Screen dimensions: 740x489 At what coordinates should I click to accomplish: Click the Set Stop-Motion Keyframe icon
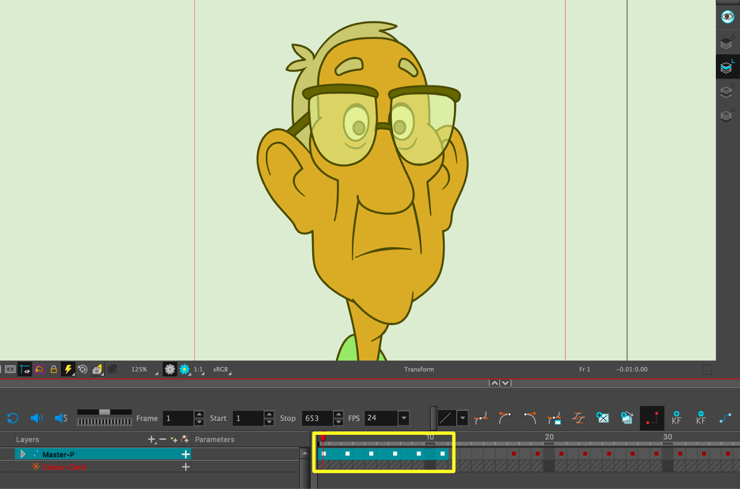652,418
